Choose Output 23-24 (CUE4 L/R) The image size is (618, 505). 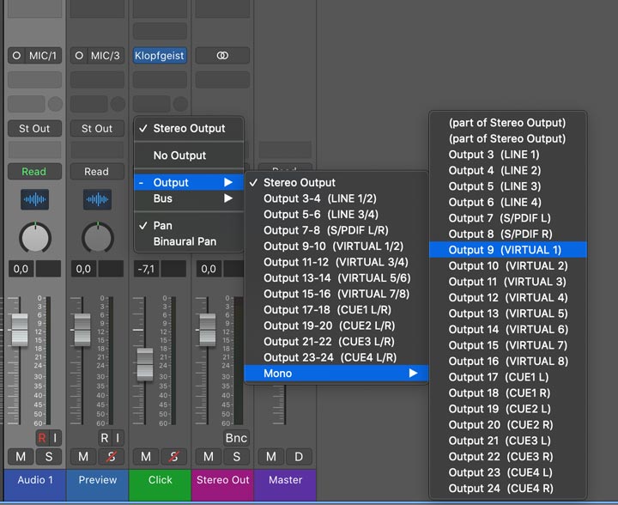click(x=336, y=357)
